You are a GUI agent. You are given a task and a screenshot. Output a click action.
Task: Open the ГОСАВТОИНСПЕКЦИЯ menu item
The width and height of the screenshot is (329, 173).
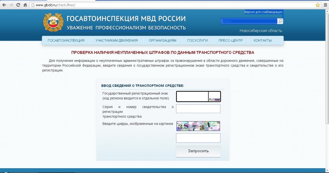66,40
